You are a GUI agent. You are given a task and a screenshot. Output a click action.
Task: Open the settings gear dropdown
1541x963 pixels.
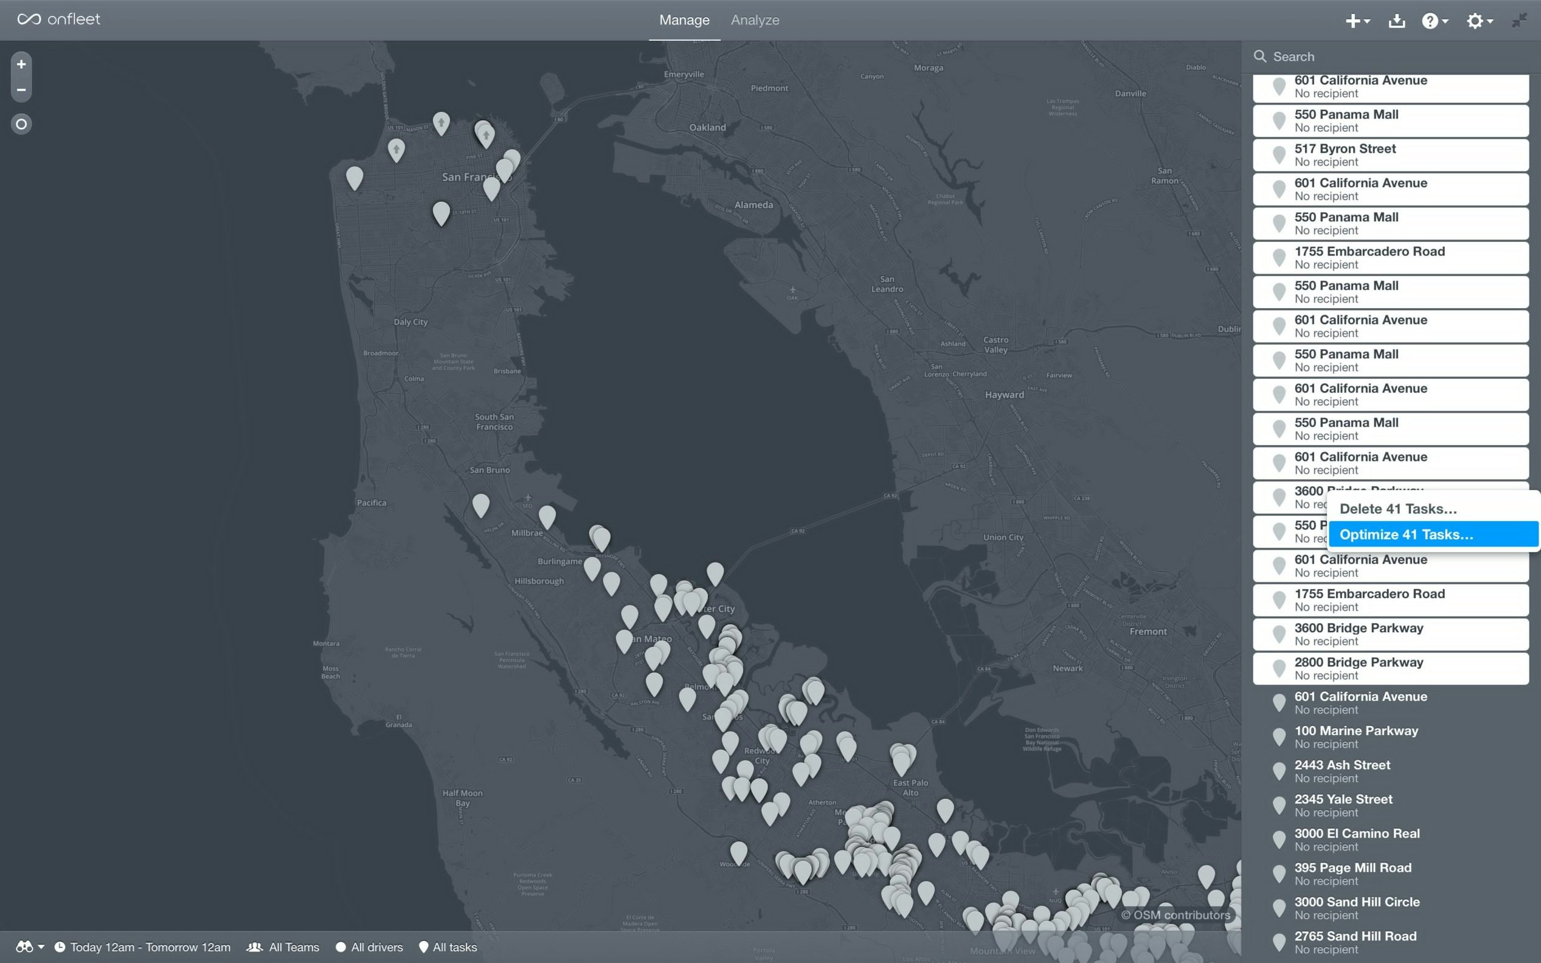1479,21
